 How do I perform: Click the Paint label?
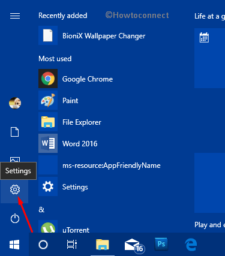(70, 101)
